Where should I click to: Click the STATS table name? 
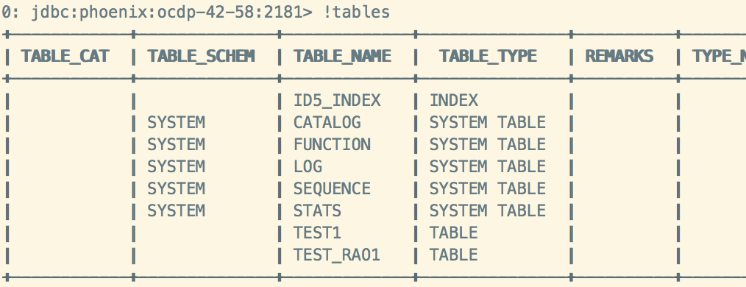(x=317, y=210)
